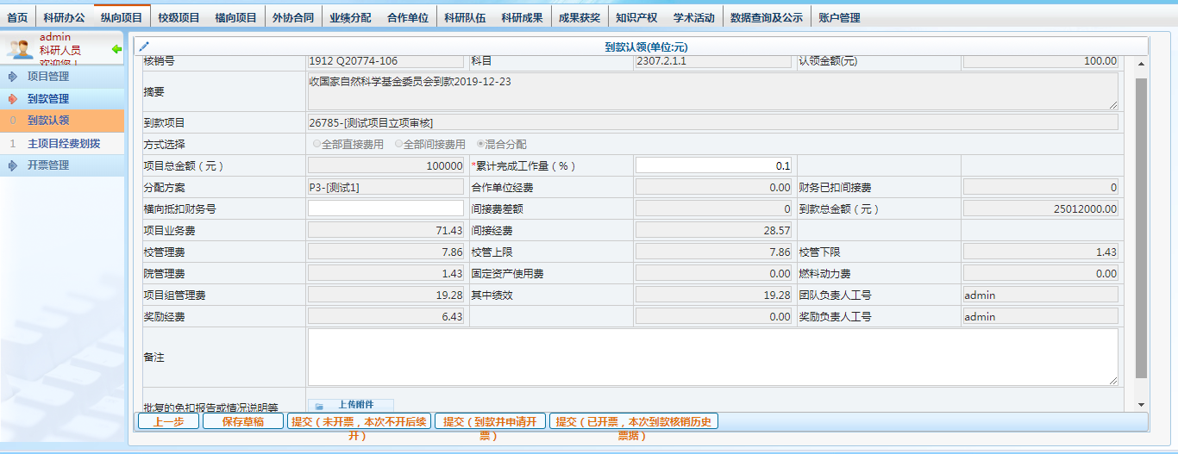Click 奖励经费 value 6.43
Screen dimensions: 1178x454
385,316
